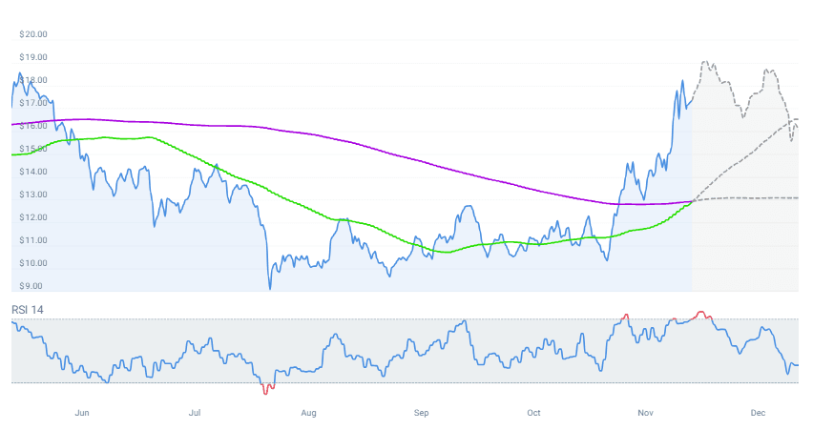Click the $17.00 price axis label
This screenshot has width=813, height=430.
[x=33, y=103]
